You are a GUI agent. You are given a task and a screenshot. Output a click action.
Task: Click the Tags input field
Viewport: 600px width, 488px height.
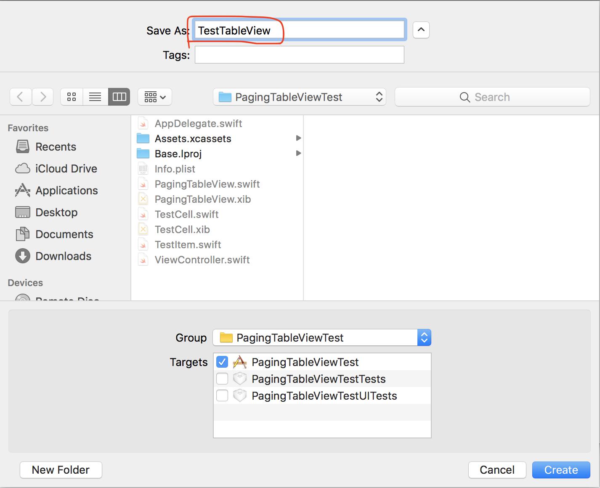tap(299, 55)
